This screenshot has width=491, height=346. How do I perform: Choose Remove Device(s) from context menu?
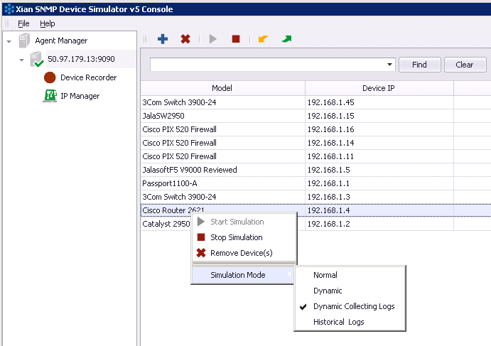pos(244,253)
